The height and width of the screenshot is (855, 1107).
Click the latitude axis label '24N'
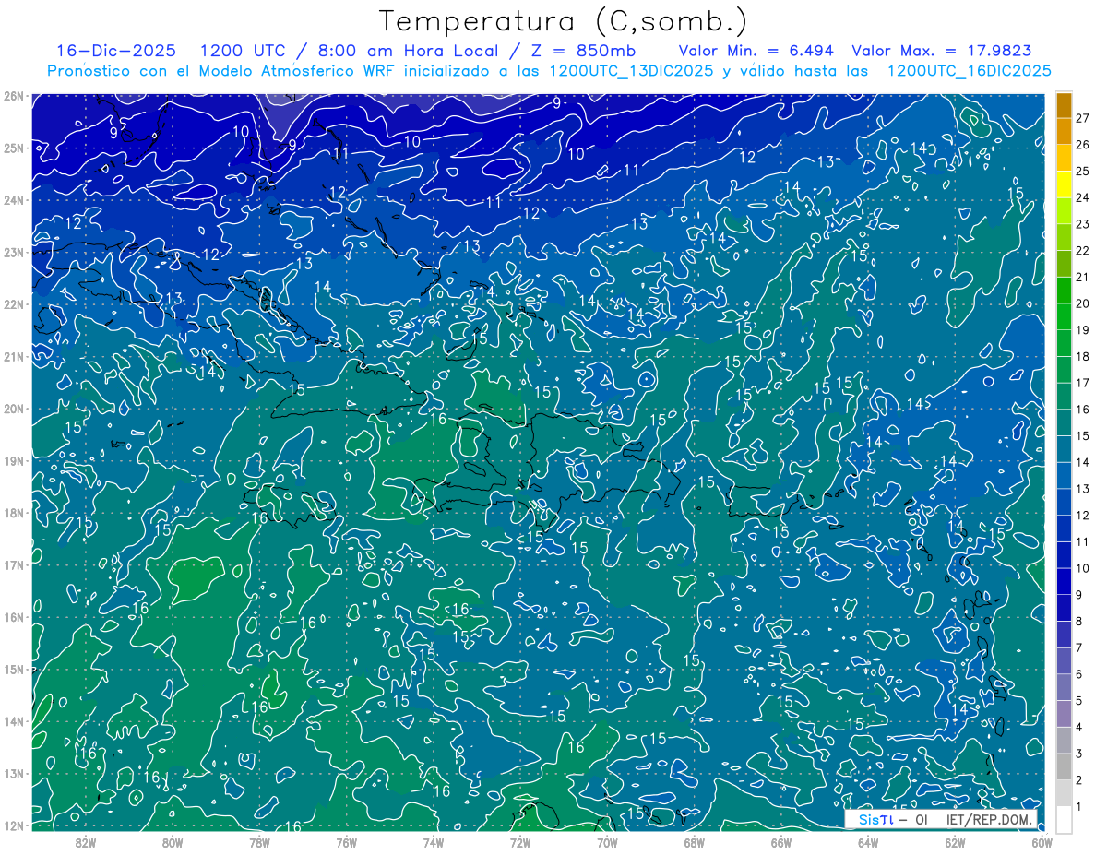click(x=14, y=200)
